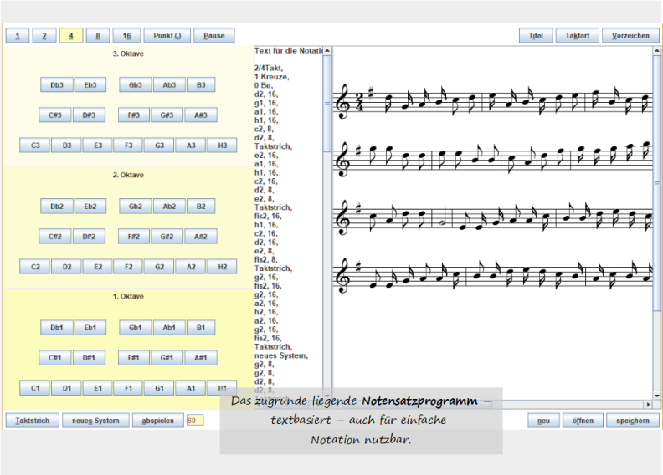Click the Punkt (.) dotted note button
This screenshot has width=663, height=475.
tap(167, 36)
